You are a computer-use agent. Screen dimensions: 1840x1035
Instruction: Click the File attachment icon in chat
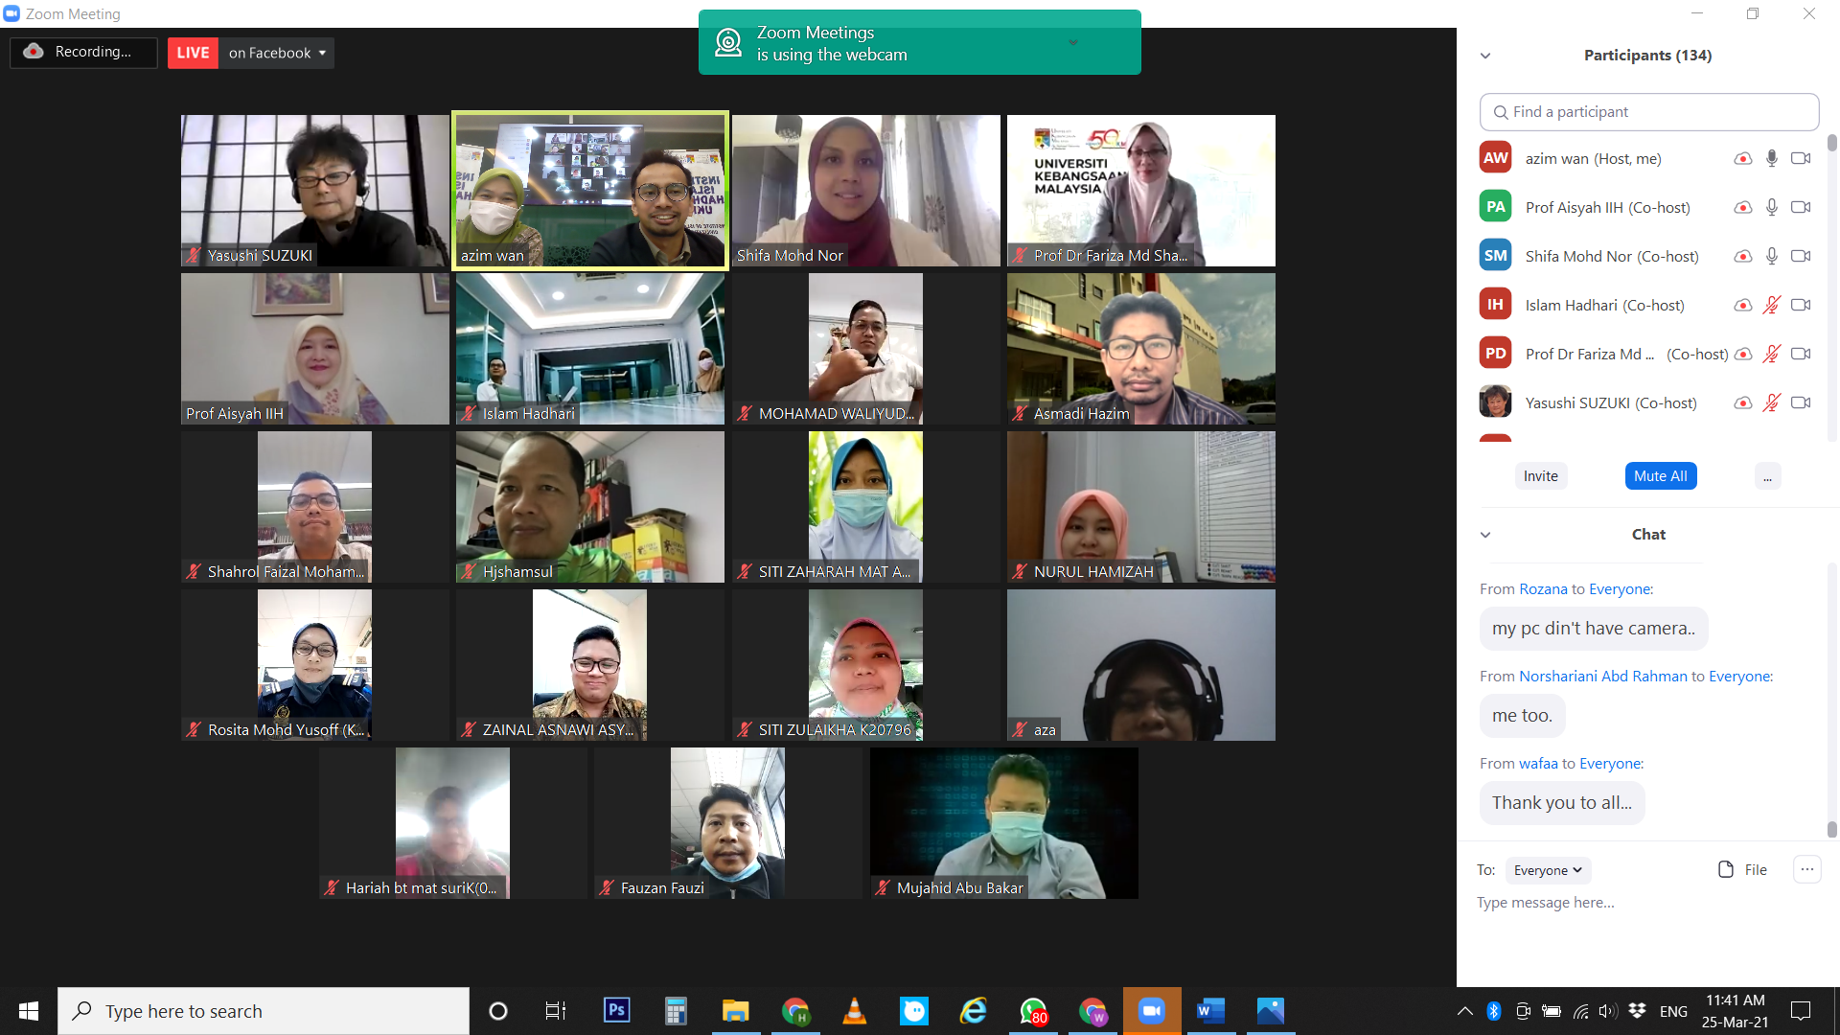coord(1726,869)
